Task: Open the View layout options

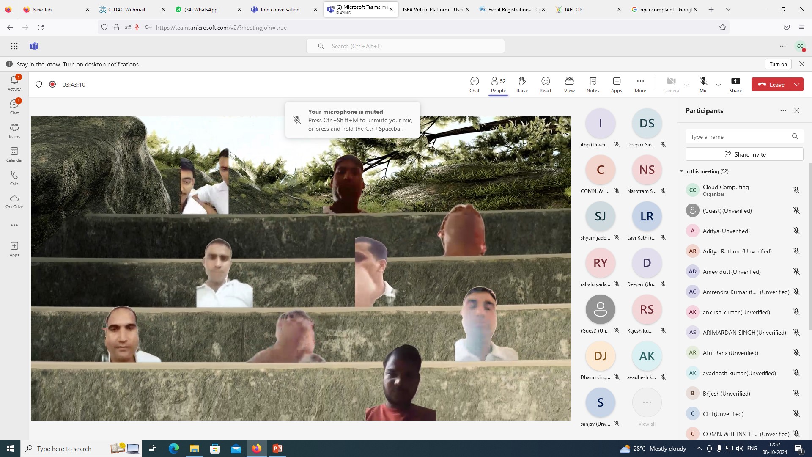Action: pyautogui.click(x=569, y=84)
